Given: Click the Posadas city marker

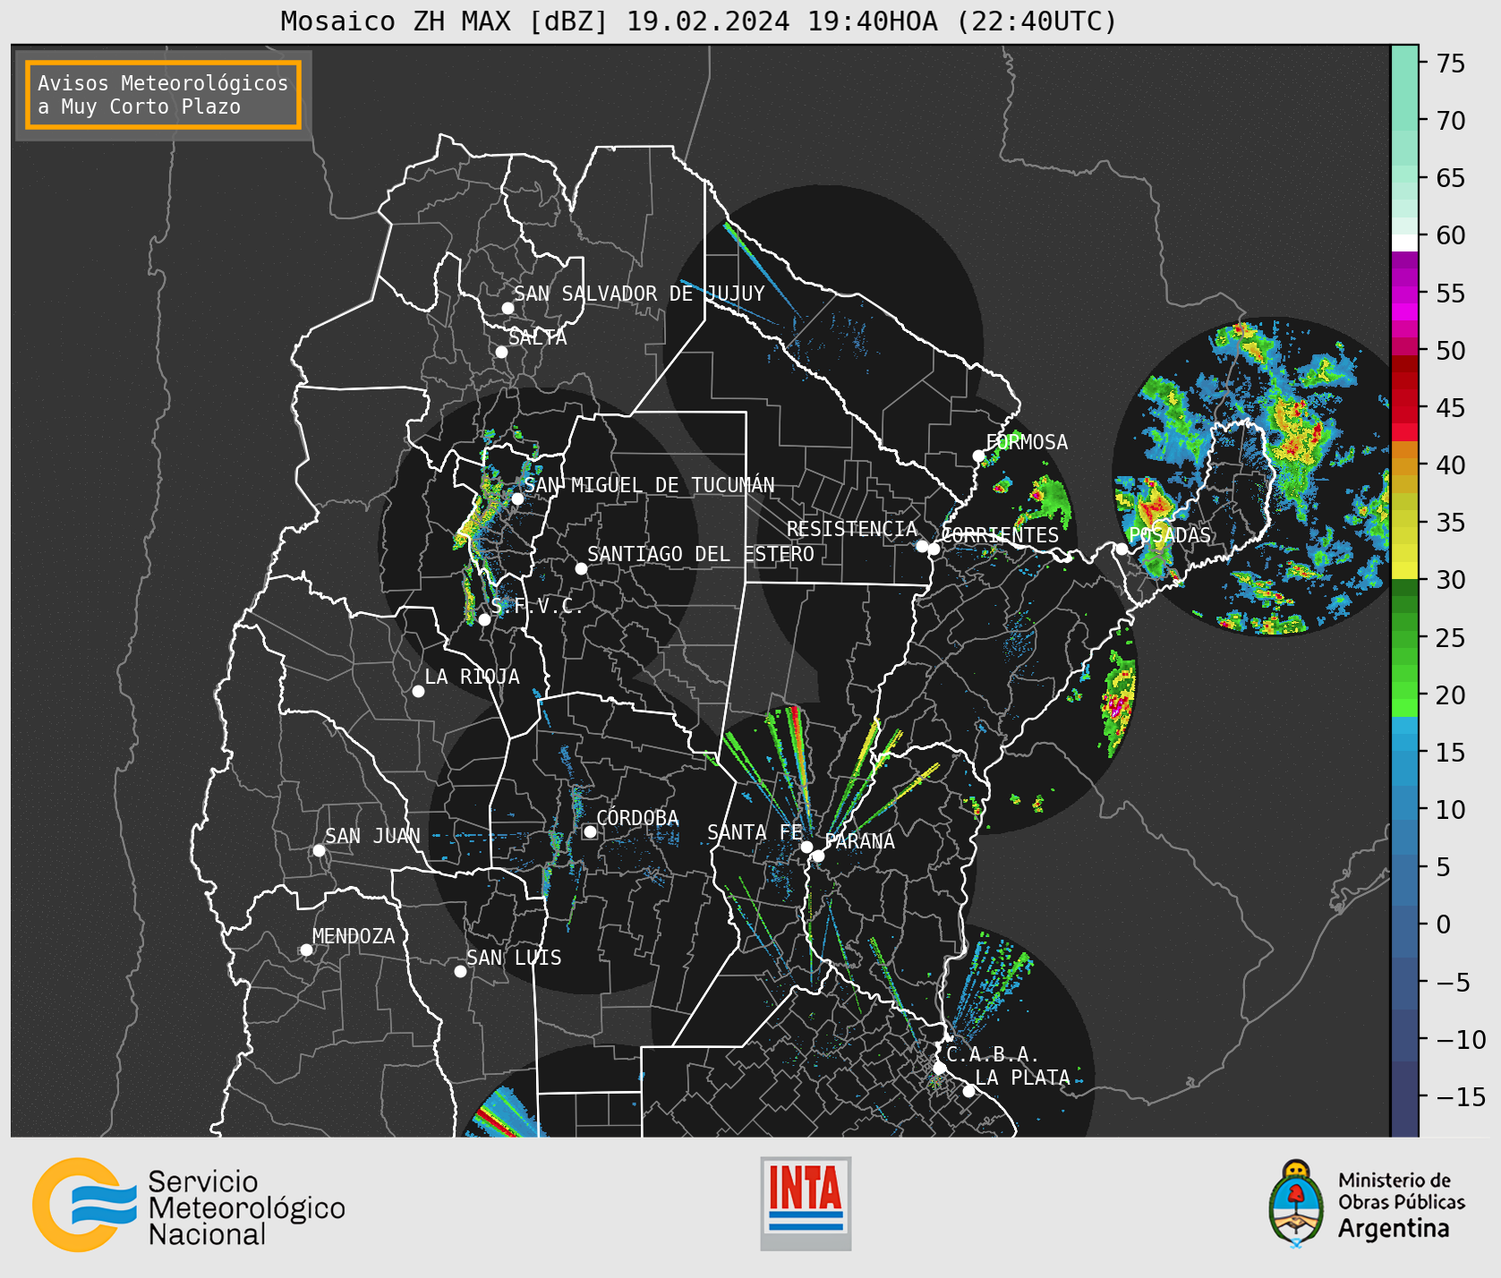Looking at the screenshot, I should 1121,549.
